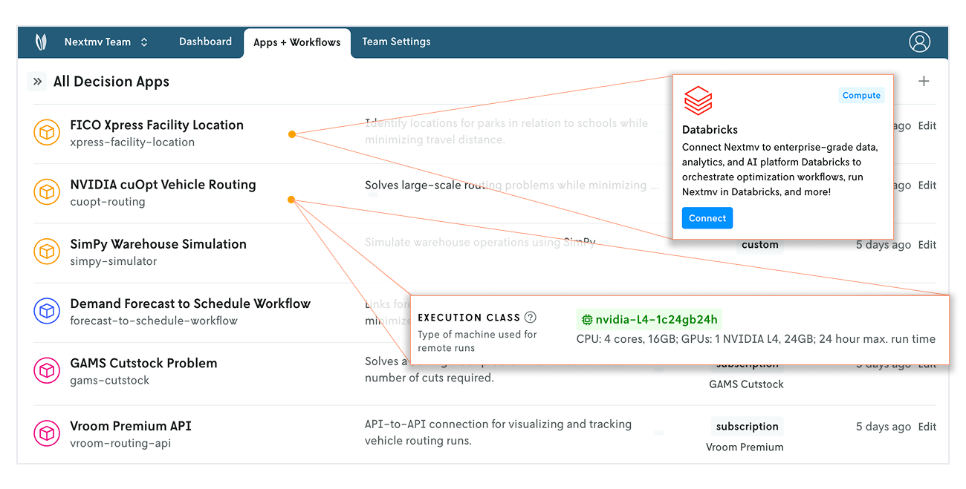Open GAMS Cutstock Problem app
The width and height of the screenshot is (966, 489).
point(143,363)
